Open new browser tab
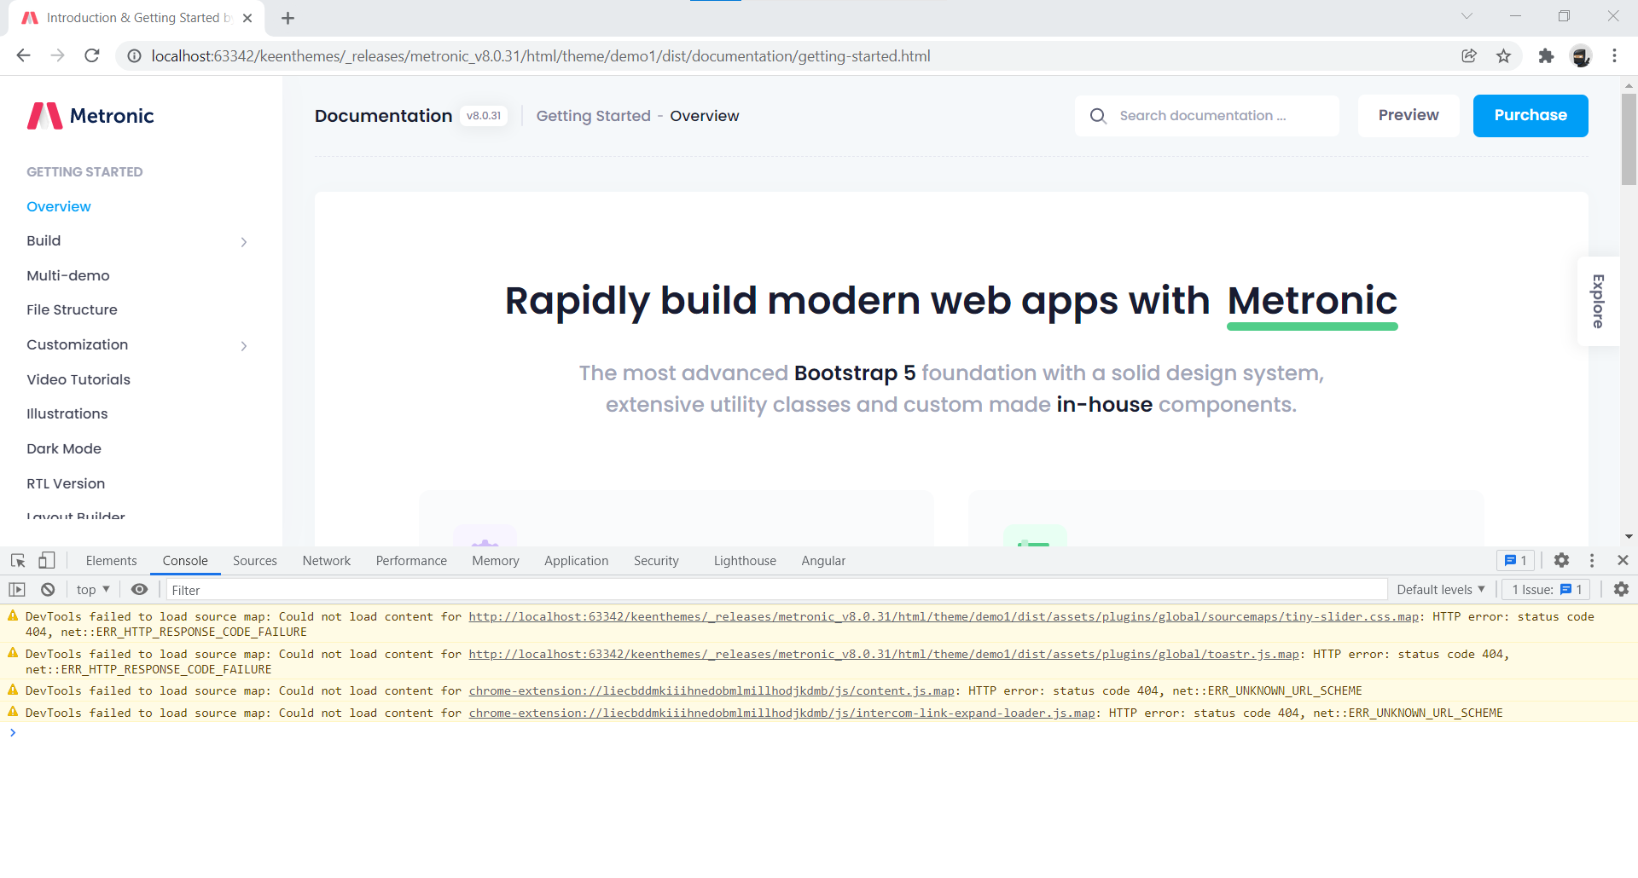This screenshot has height=878, width=1638. [288, 18]
